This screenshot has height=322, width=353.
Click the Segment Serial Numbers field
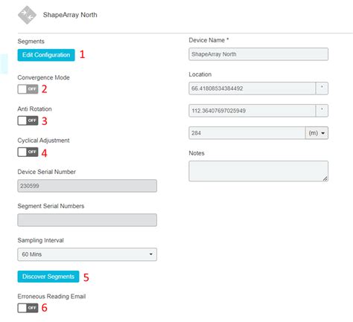[x=87, y=220]
